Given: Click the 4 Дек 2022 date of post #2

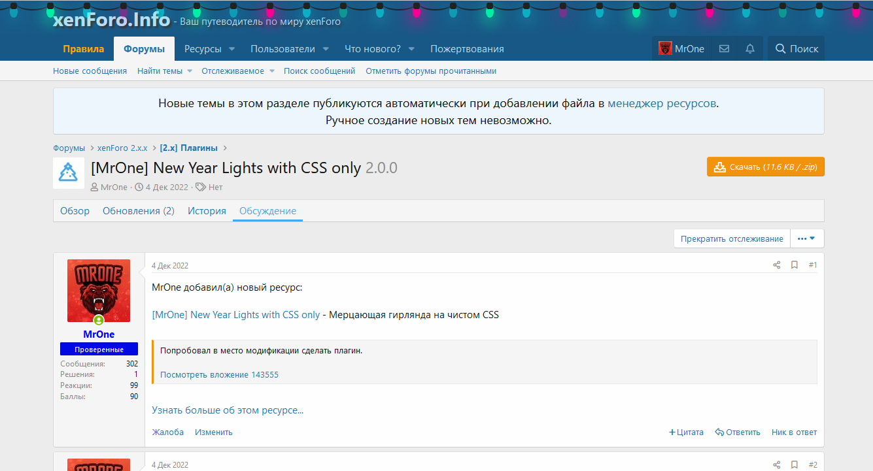Looking at the screenshot, I should click(x=170, y=465).
